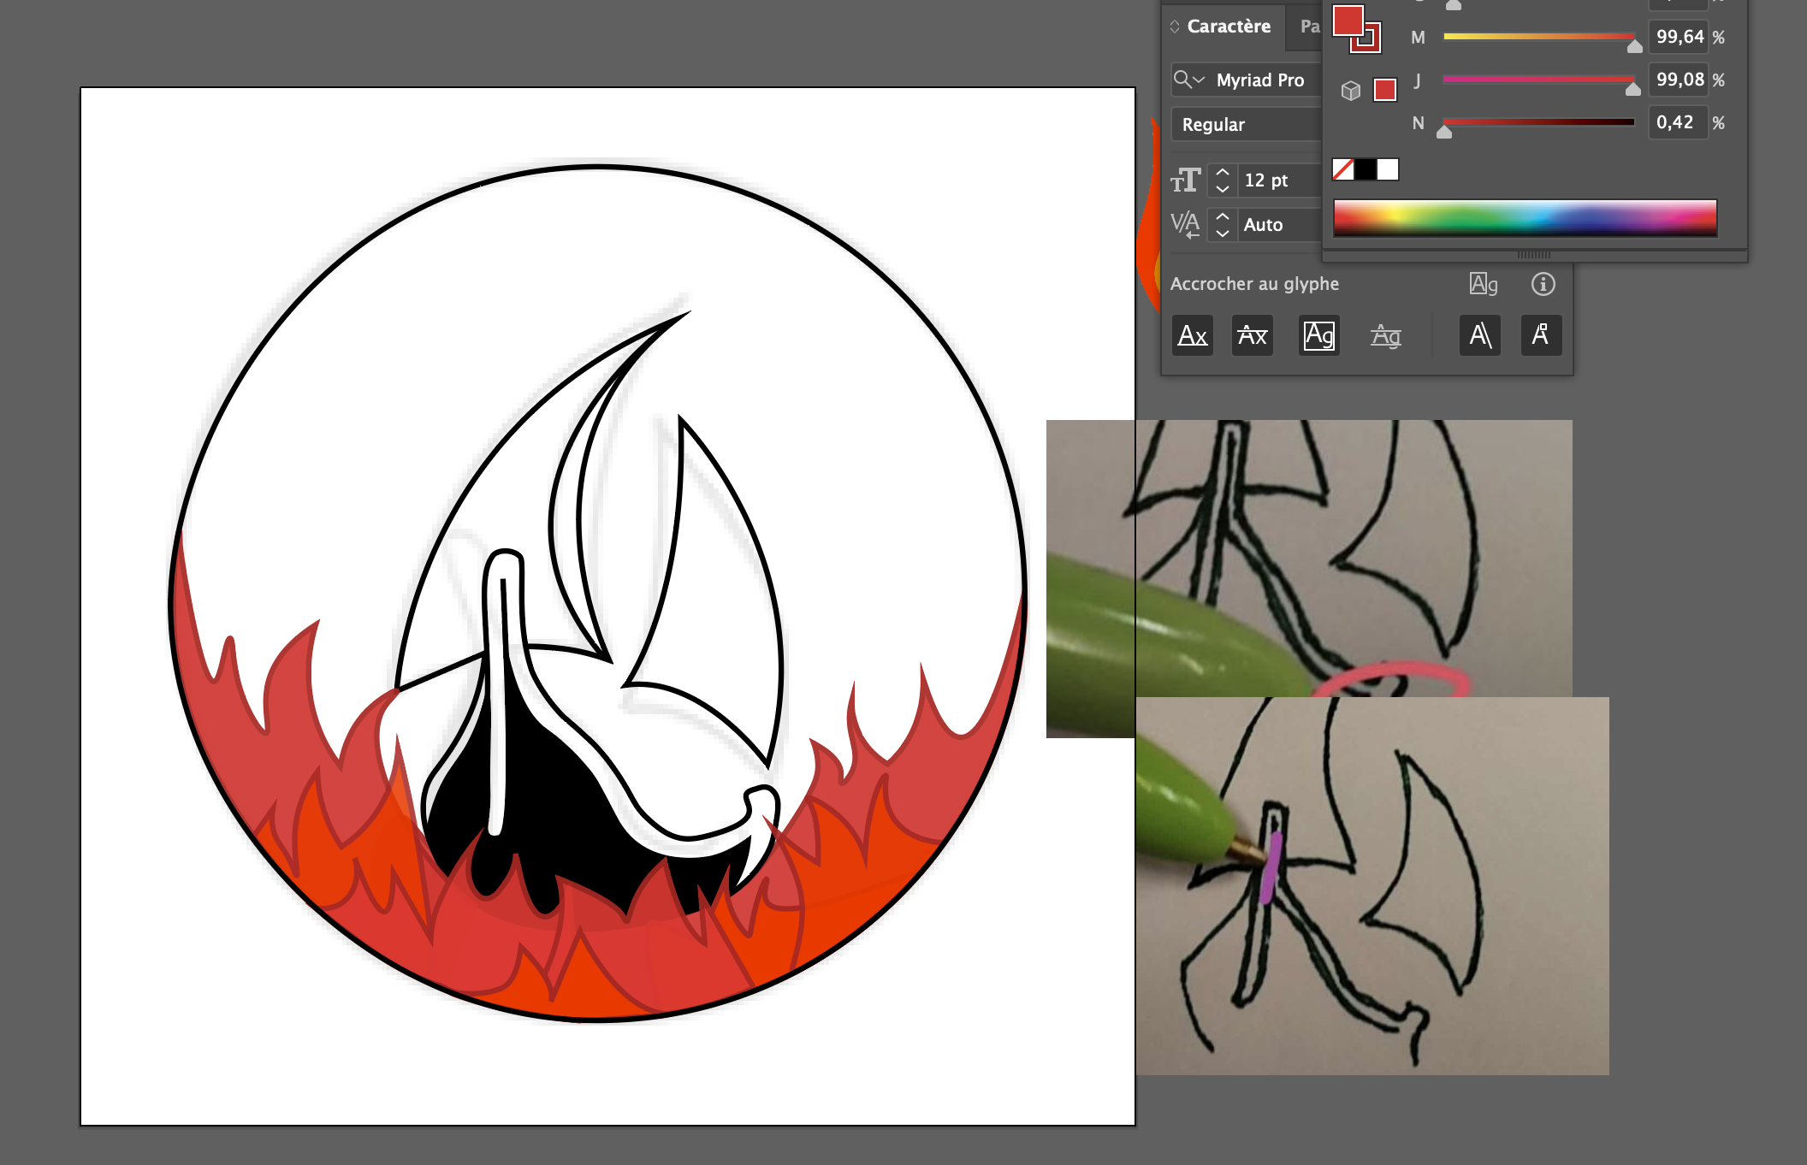This screenshot has width=1807, height=1165.
Task: Toggle x-height glyph snap (strikethrough Ax)
Action: (x=1253, y=335)
